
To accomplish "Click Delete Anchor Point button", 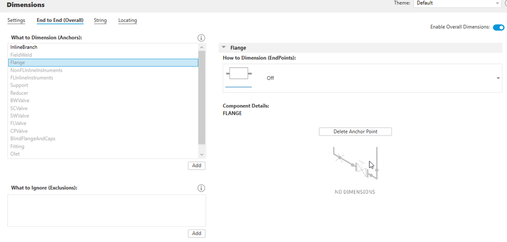I will pos(355,131).
